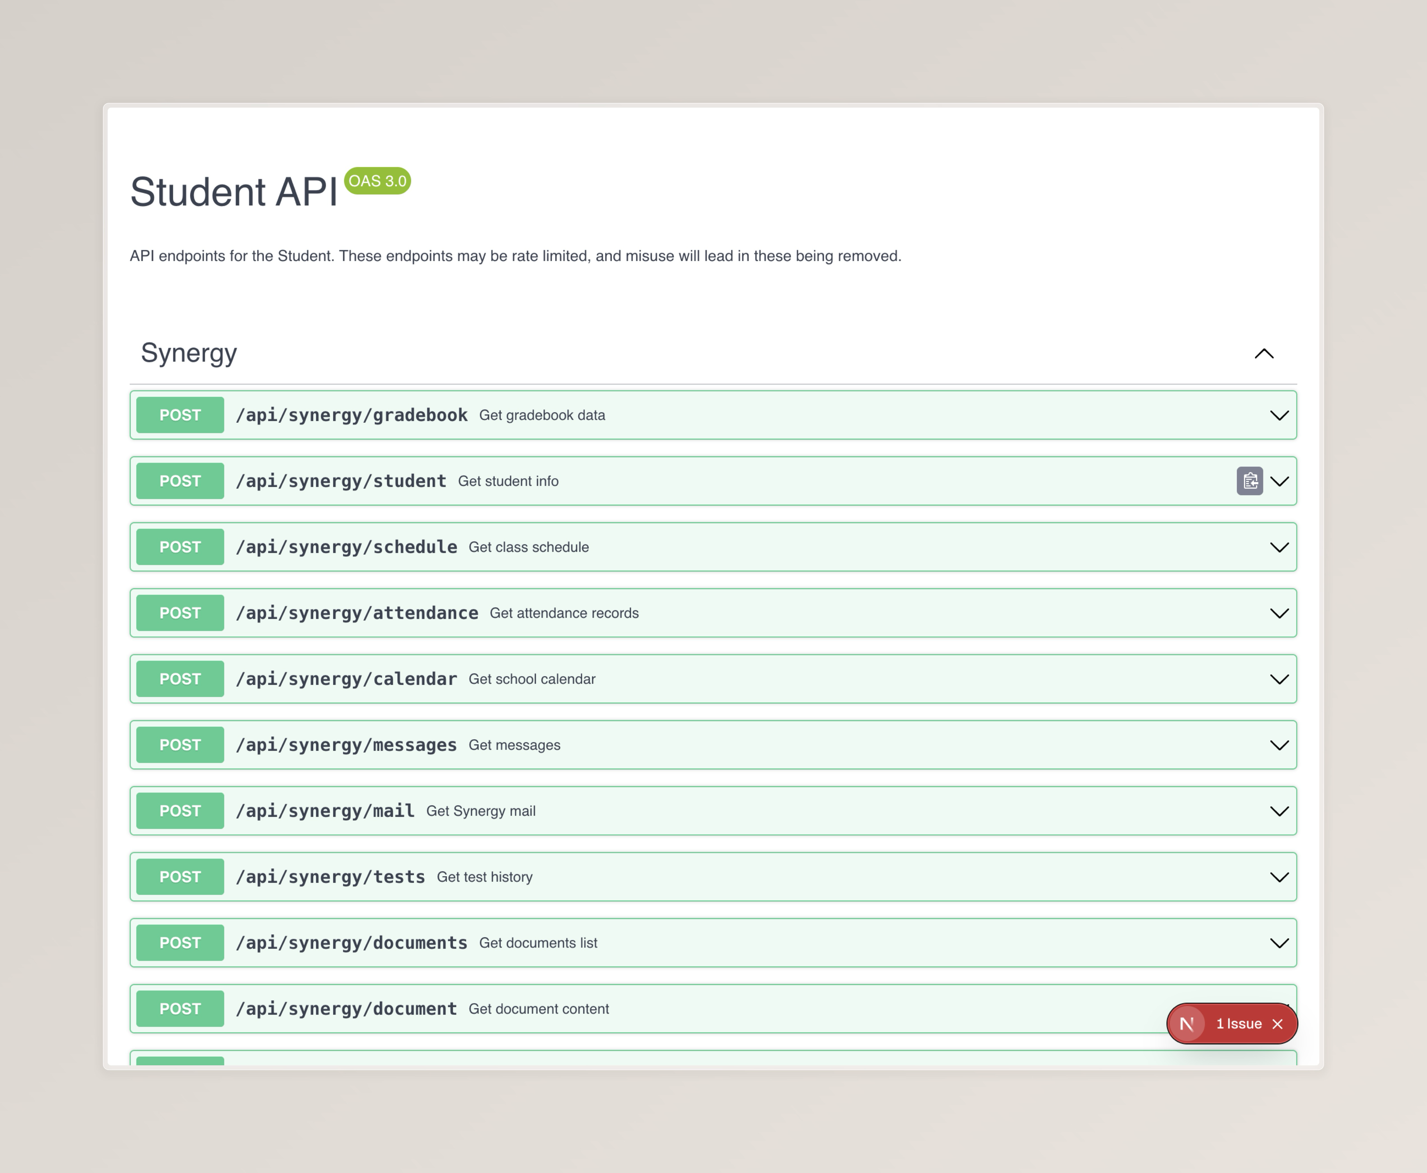Viewport: 1427px width, 1173px height.
Task: Expand the schedule endpoint chevron
Action: tap(1279, 547)
